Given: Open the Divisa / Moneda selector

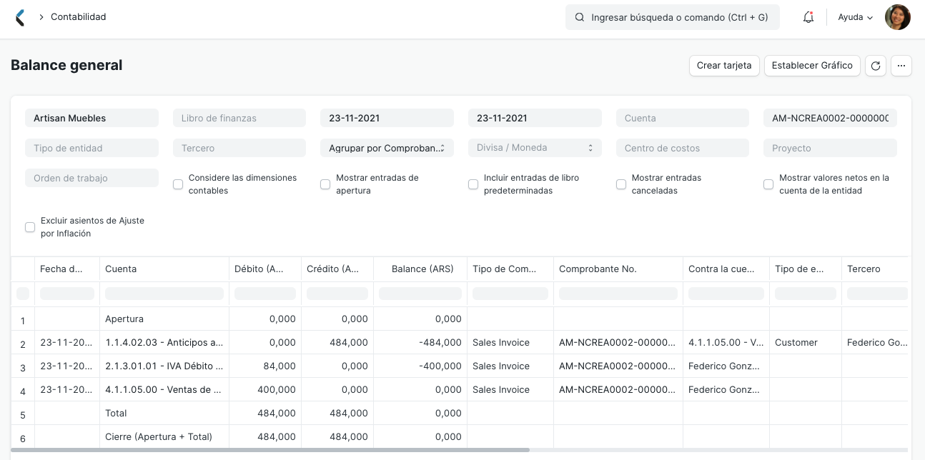Looking at the screenshot, I should point(535,148).
